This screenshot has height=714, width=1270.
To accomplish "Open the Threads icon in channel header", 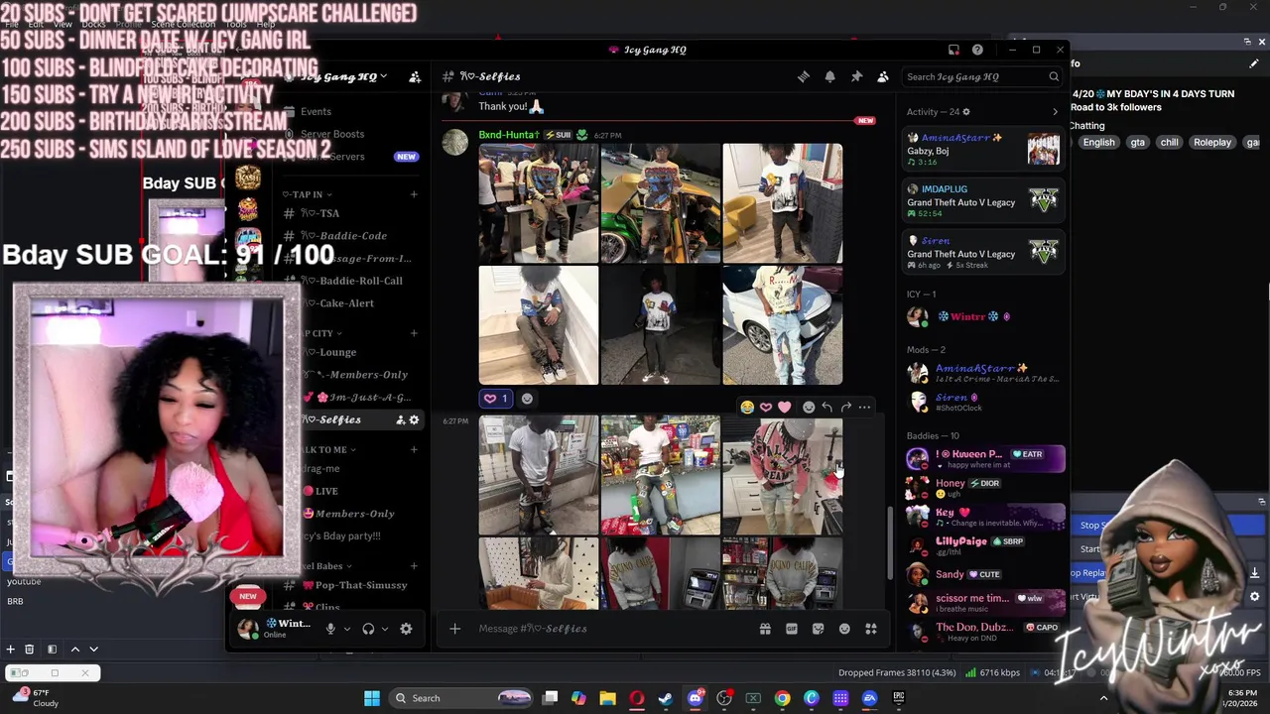I will (804, 76).
